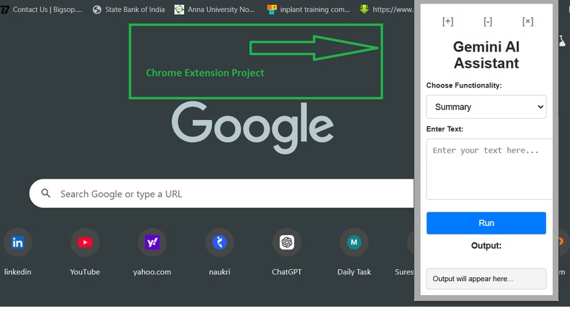This screenshot has height=310, width=570.
Task: Click the Gemini AI Assistant heading
Action: [486, 55]
